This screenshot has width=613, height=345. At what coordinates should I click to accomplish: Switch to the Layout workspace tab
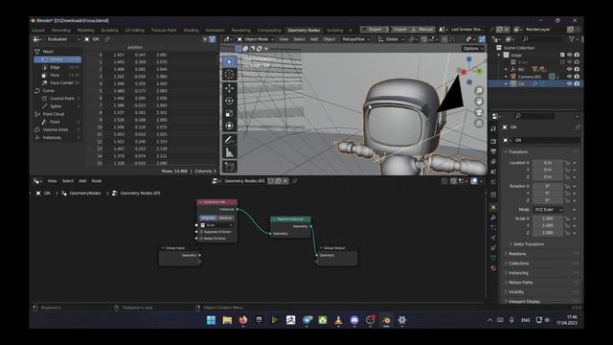(x=38, y=30)
